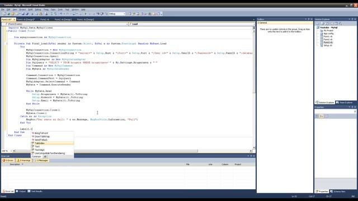Select TabIndex in IntelliSense list

coord(52,143)
